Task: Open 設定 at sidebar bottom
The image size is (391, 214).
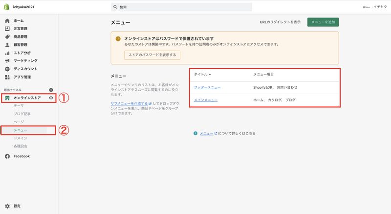Action: [x=17, y=206]
